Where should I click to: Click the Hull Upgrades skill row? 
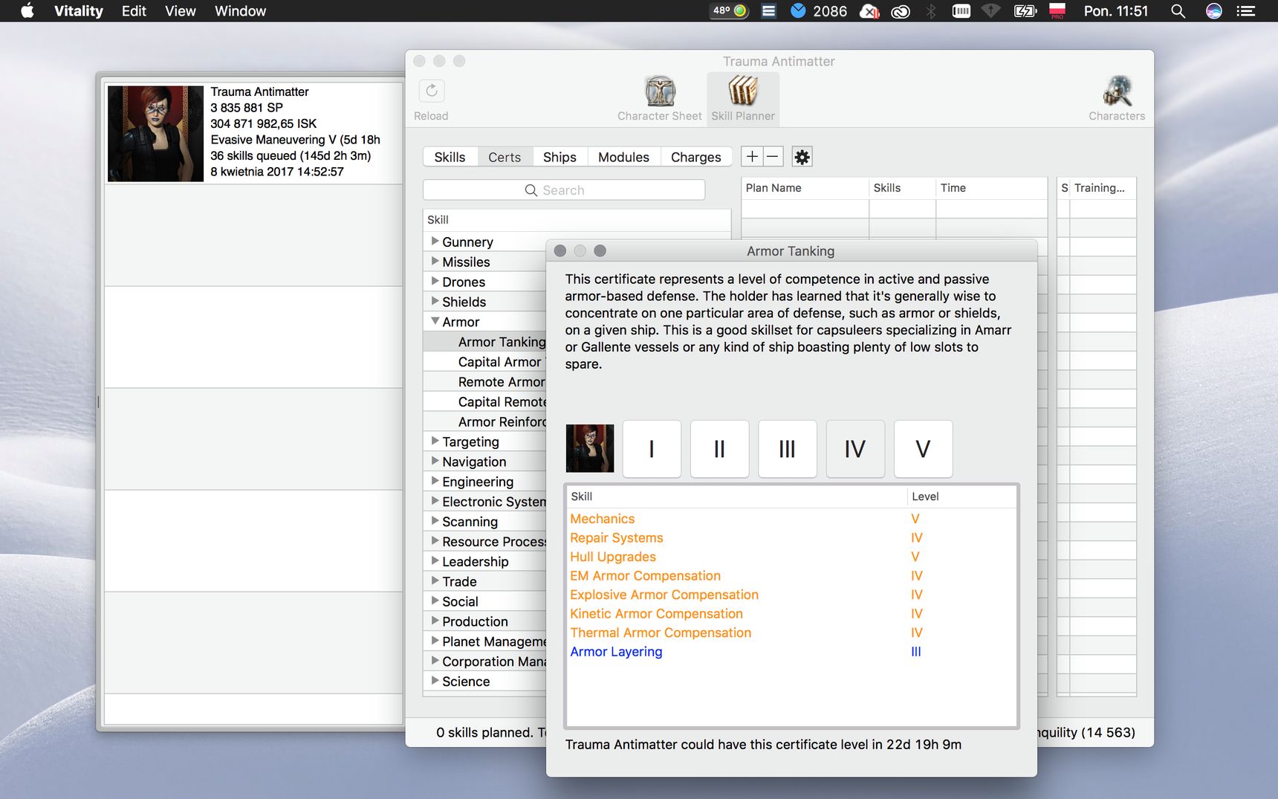[791, 557]
